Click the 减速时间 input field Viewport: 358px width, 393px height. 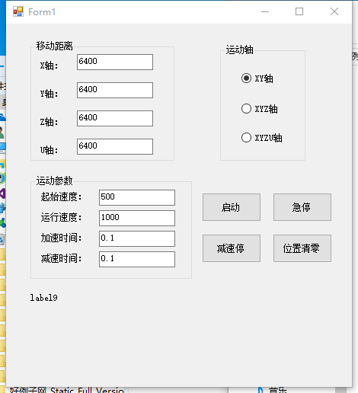point(137,259)
